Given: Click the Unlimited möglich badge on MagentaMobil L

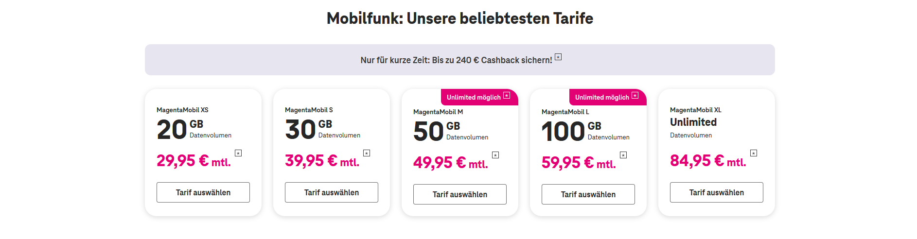Looking at the screenshot, I should (602, 97).
